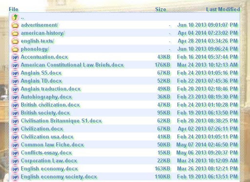Open English economy society.docx file
250x182 pixels.
59,177
